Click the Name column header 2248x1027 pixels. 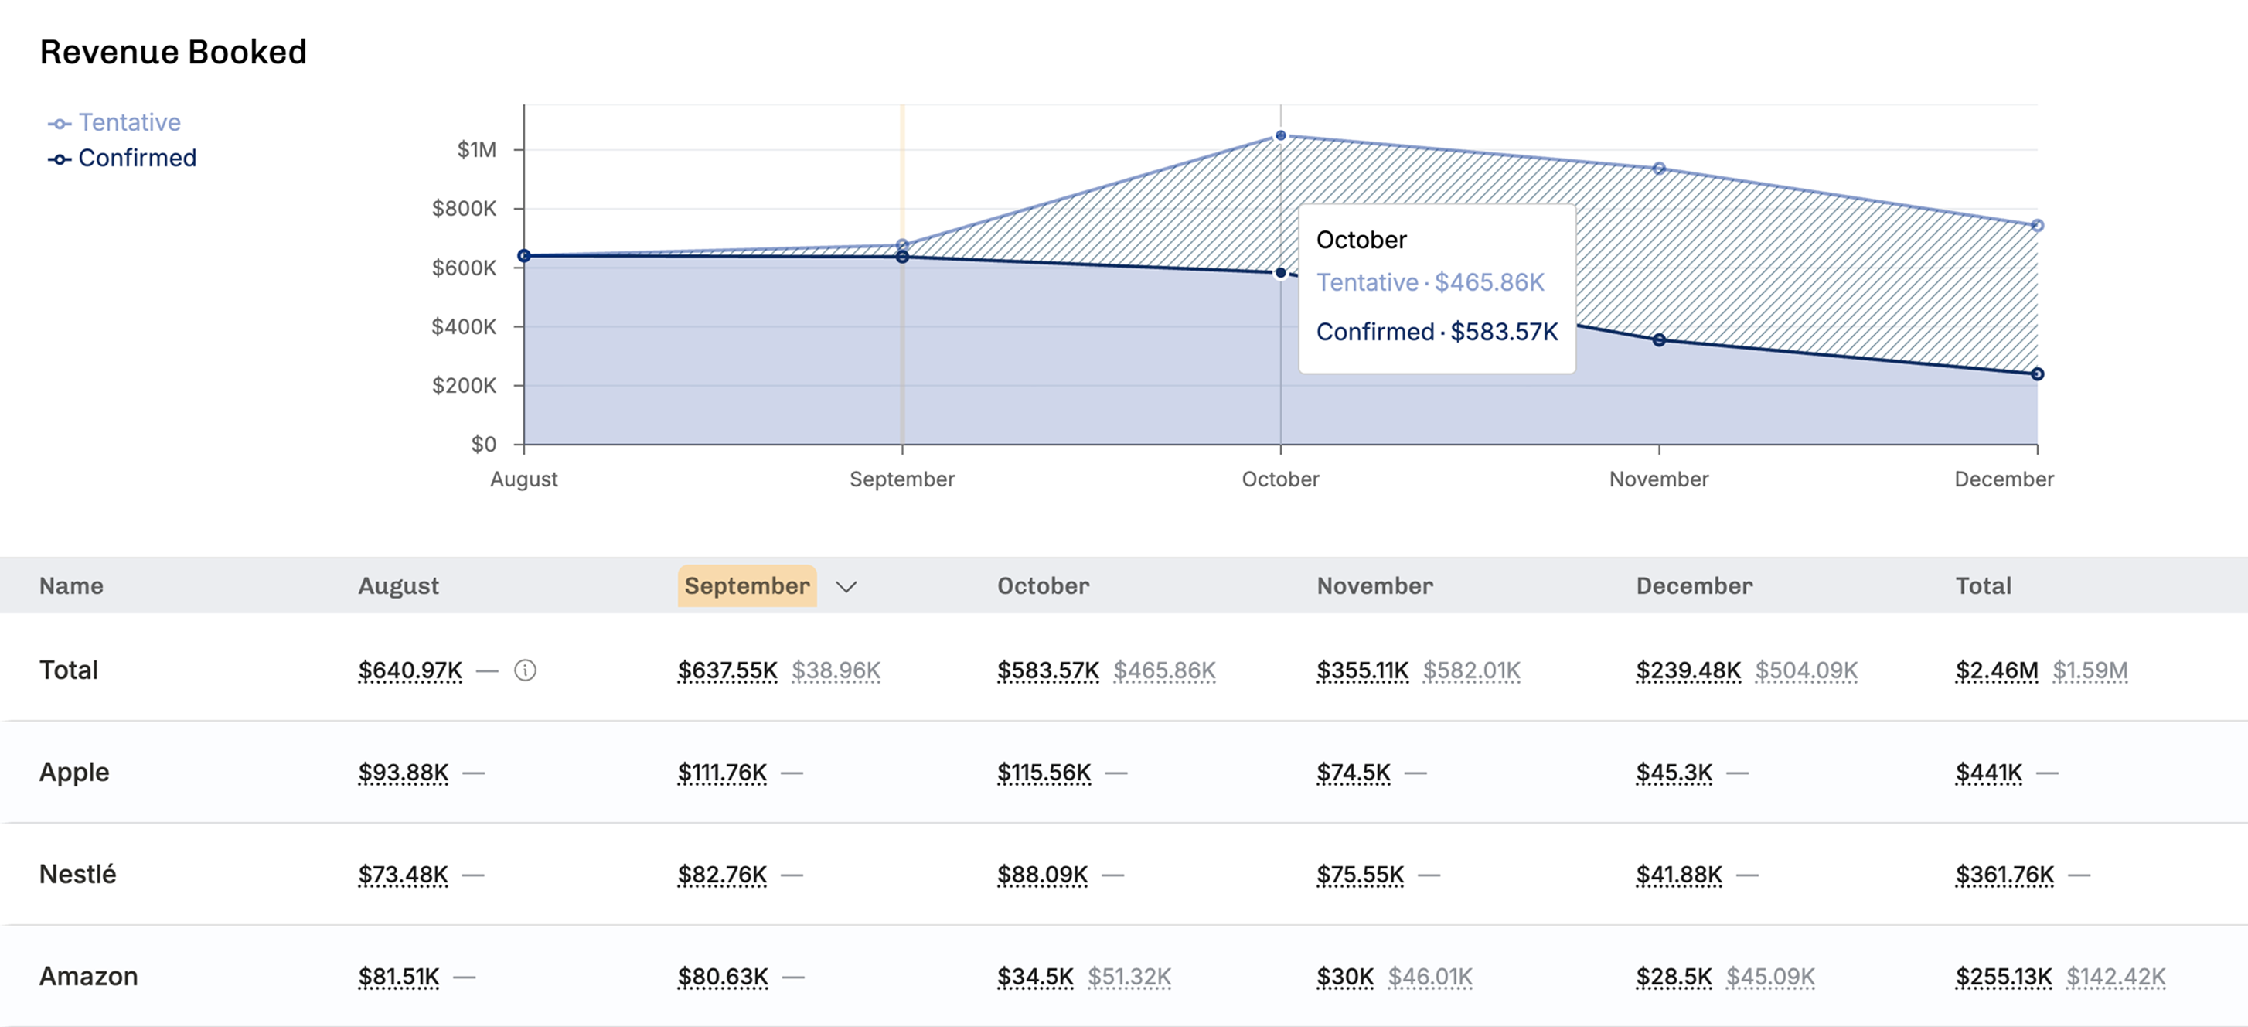click(72, 586)
